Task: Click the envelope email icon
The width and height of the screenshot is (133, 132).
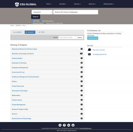Action: [89, 54]
